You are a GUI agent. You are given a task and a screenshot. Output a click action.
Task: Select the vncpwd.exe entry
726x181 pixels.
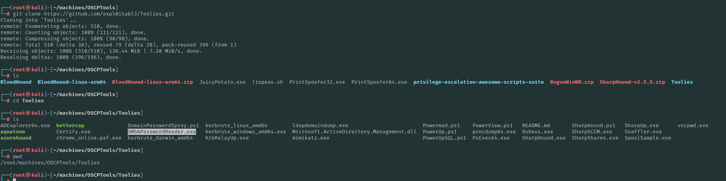tap(693, 126)
